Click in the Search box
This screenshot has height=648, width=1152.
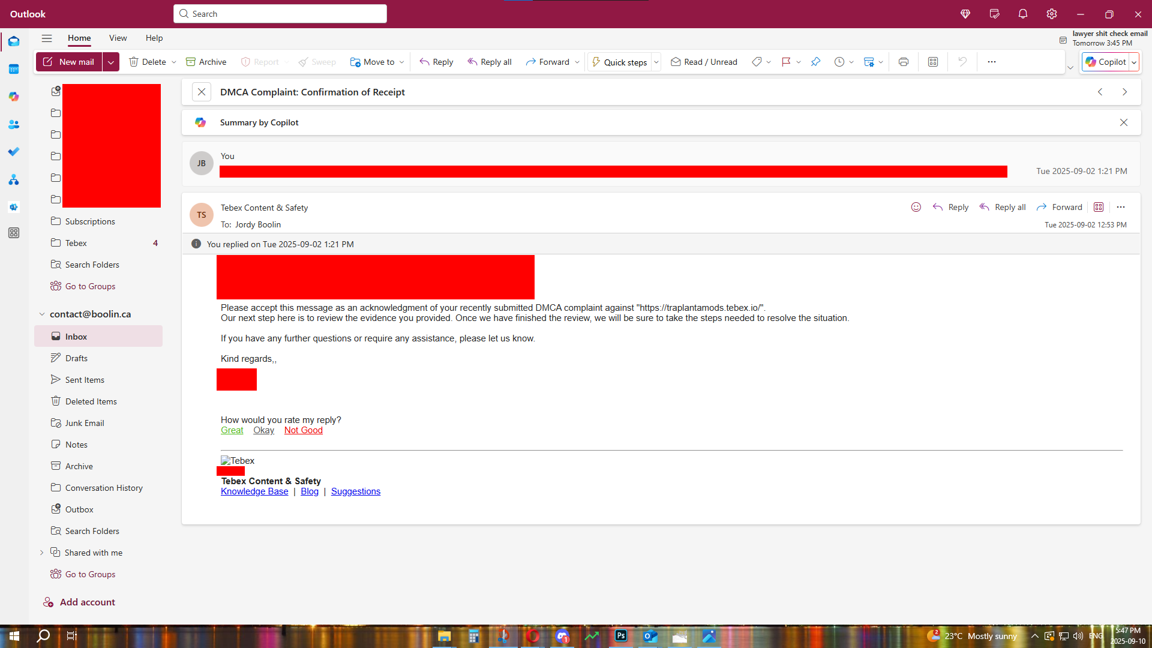tap(280, 14)
